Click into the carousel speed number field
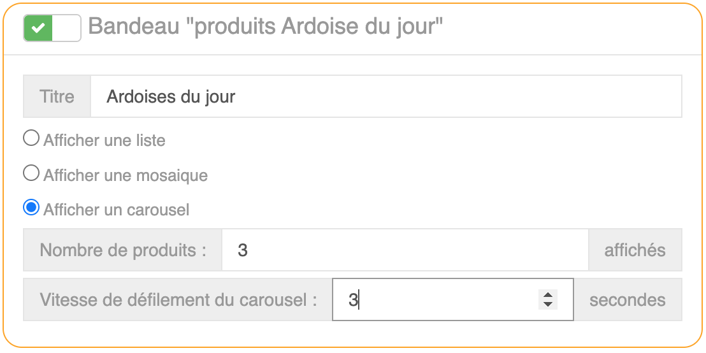The height and width of the screenshot is (353, 706). (433, 299)
